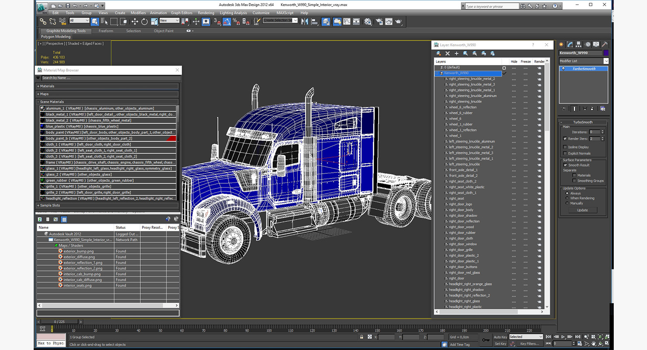This screenshot has width=647, height=350.
Task: Switch to the Object Paint ribbon tab
Action: (163, 31)
